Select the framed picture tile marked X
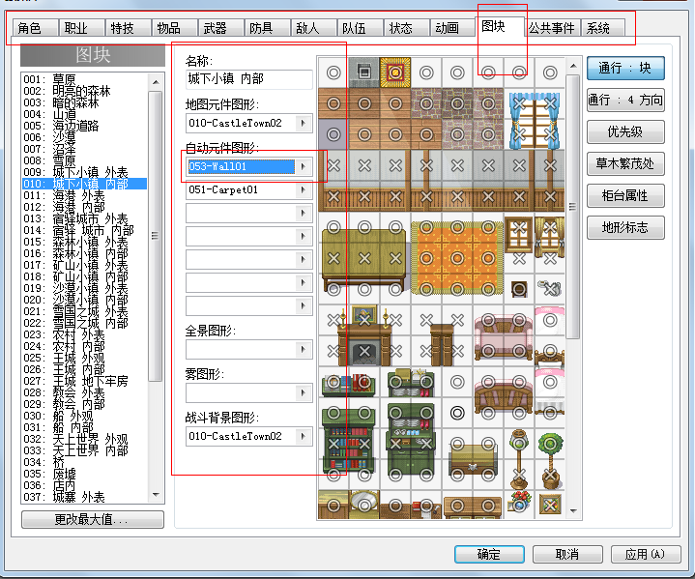Viewport: 695px width, 579px height. pos(550,505)
